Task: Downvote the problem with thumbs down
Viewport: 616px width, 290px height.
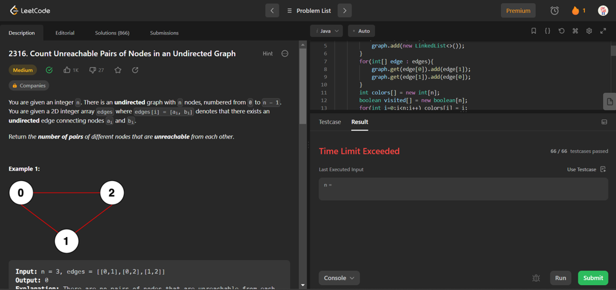Action: [92, 70]
